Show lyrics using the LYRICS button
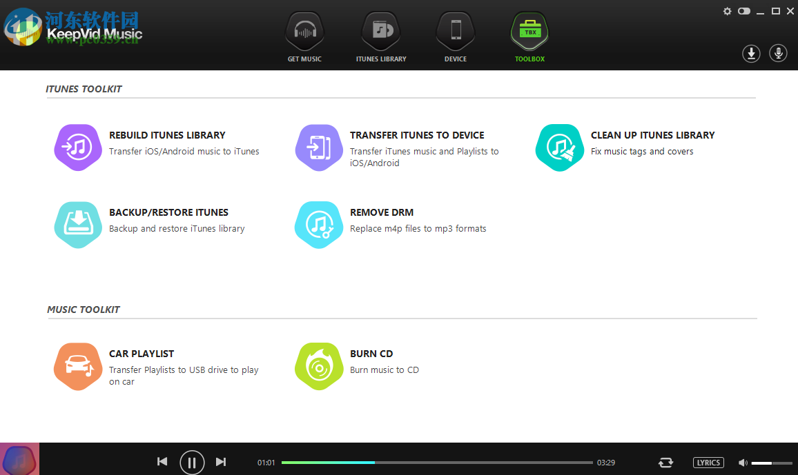 click(708, 462)
